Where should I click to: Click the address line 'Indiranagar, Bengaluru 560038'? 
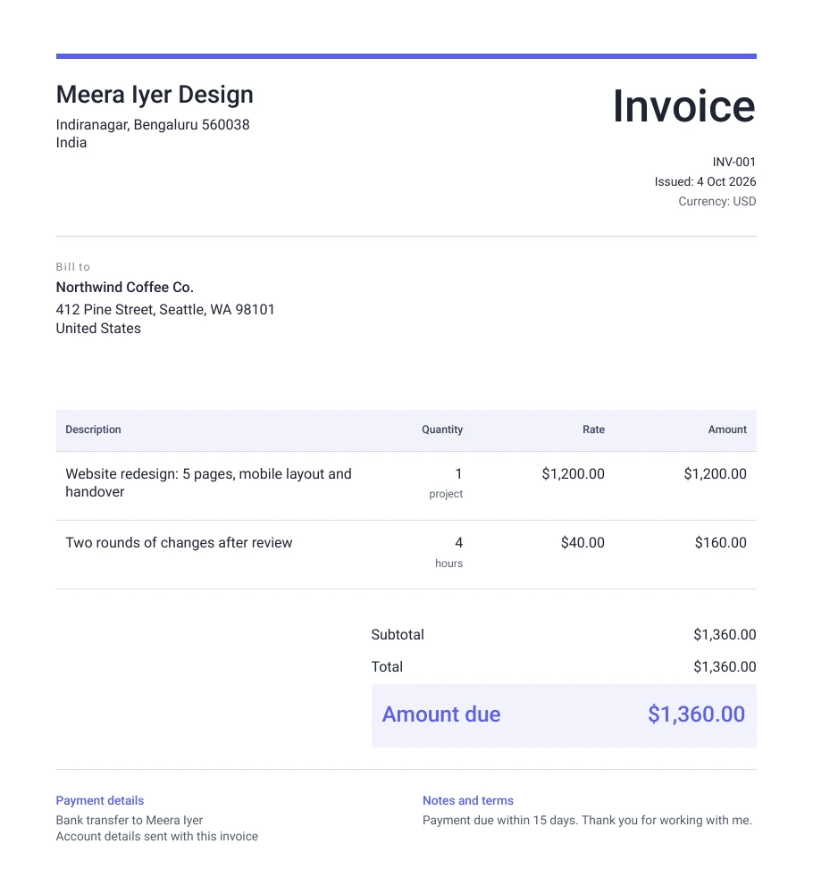[153, 125]
